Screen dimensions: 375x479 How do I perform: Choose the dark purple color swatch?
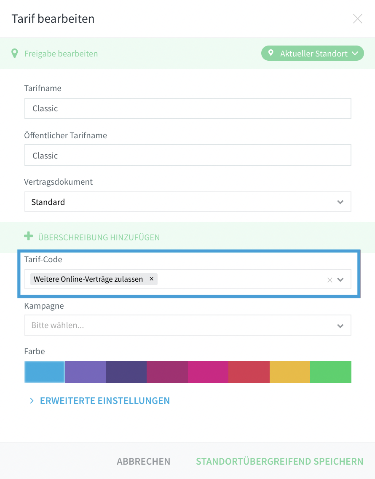126,372
